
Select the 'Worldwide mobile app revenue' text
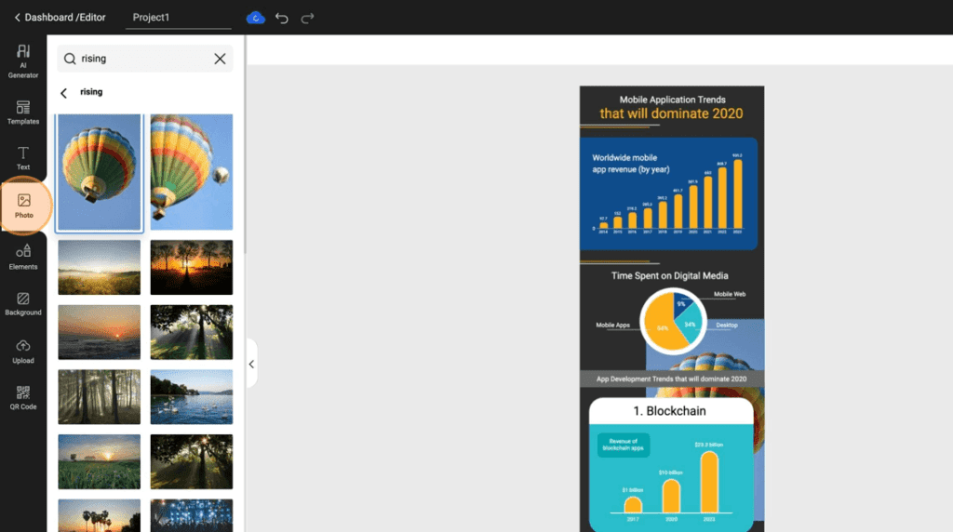pos(631,164)
